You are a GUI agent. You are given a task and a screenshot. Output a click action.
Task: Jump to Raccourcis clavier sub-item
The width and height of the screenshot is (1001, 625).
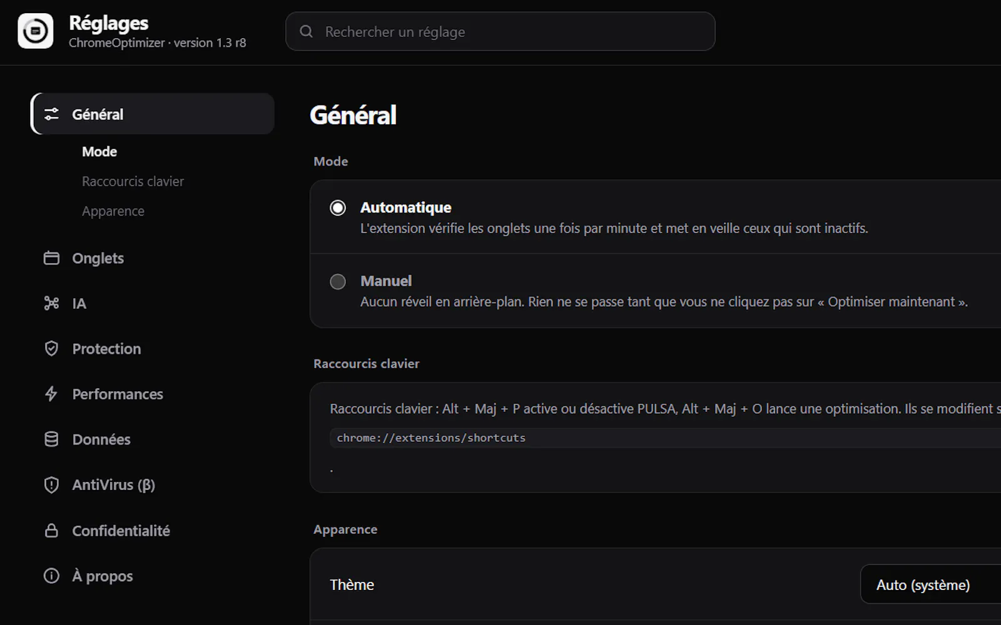pyautogui.click(x=133, y=181)
